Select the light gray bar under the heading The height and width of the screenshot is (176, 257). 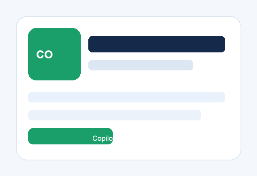(141, 65)
